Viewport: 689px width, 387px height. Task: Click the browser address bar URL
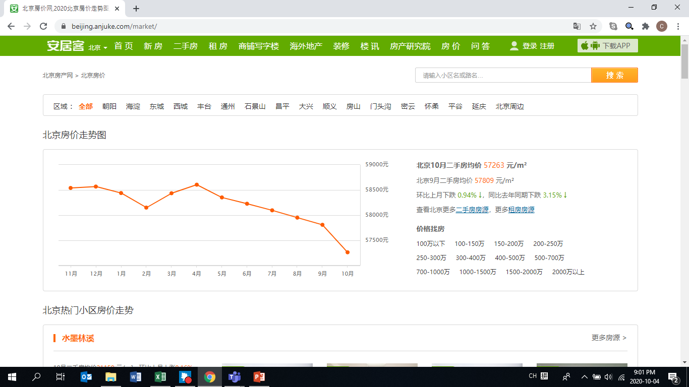(114, 26)
